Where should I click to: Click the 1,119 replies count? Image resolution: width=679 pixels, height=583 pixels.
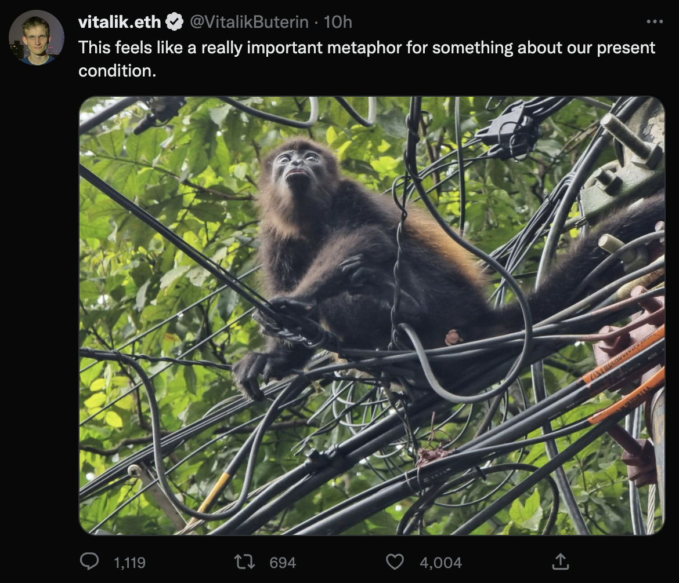click(x=129, y=562)
